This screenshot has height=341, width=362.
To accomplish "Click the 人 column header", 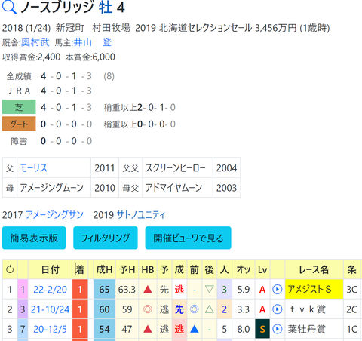I will click(x=224, y=269).
